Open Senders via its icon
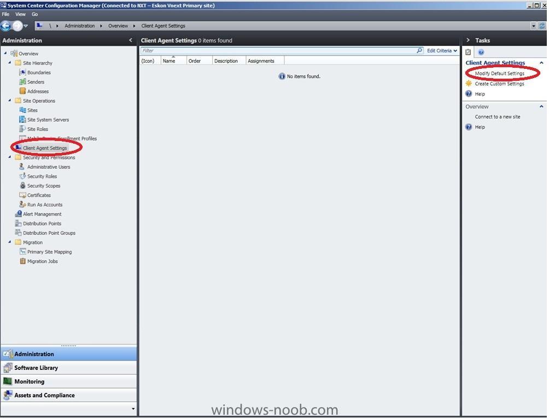The image size is (549, 418). tap(22, 81)
